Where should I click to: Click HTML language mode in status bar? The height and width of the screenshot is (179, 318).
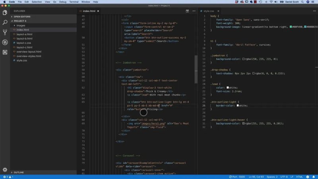299,177
